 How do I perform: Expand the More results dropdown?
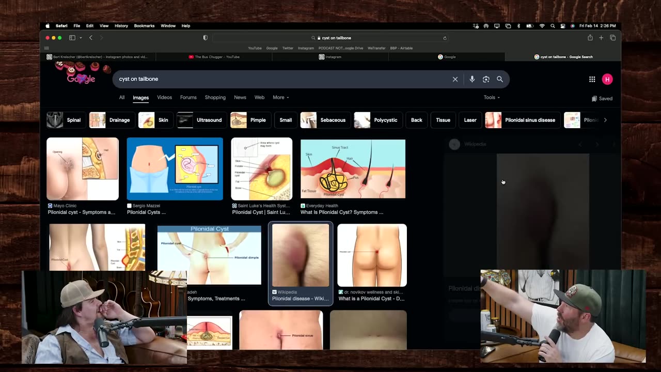pos(280,97)
